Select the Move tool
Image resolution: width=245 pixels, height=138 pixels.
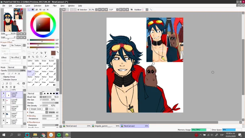[x=29, y=57]
